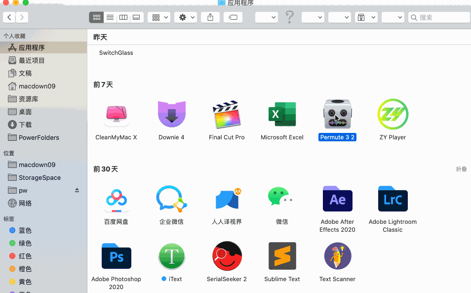Viewport: 471px width, 293px height.
Task: Click the SwitchGlass item name
Action: [x=116, y=53]
